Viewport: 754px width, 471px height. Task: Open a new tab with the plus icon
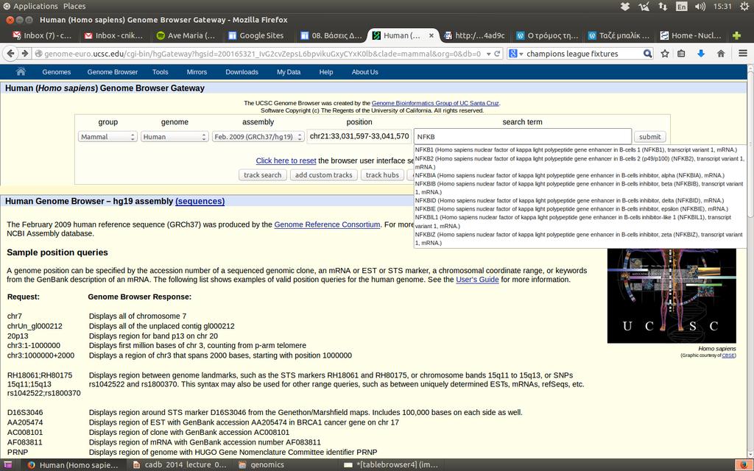pos(736,35)
